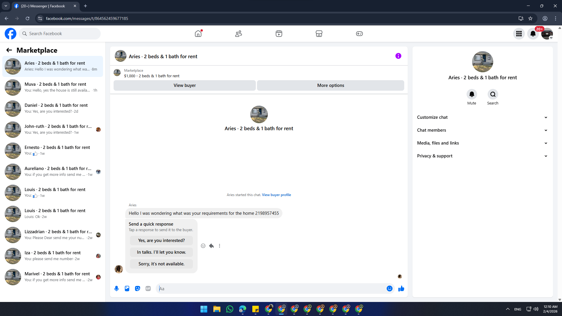Send quick response "Sorry, it's not available."
Screen dimensions: 562x316
click(161, 264)
